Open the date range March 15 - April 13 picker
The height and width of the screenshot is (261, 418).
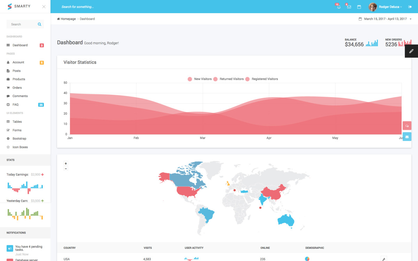tap(384, 19)
